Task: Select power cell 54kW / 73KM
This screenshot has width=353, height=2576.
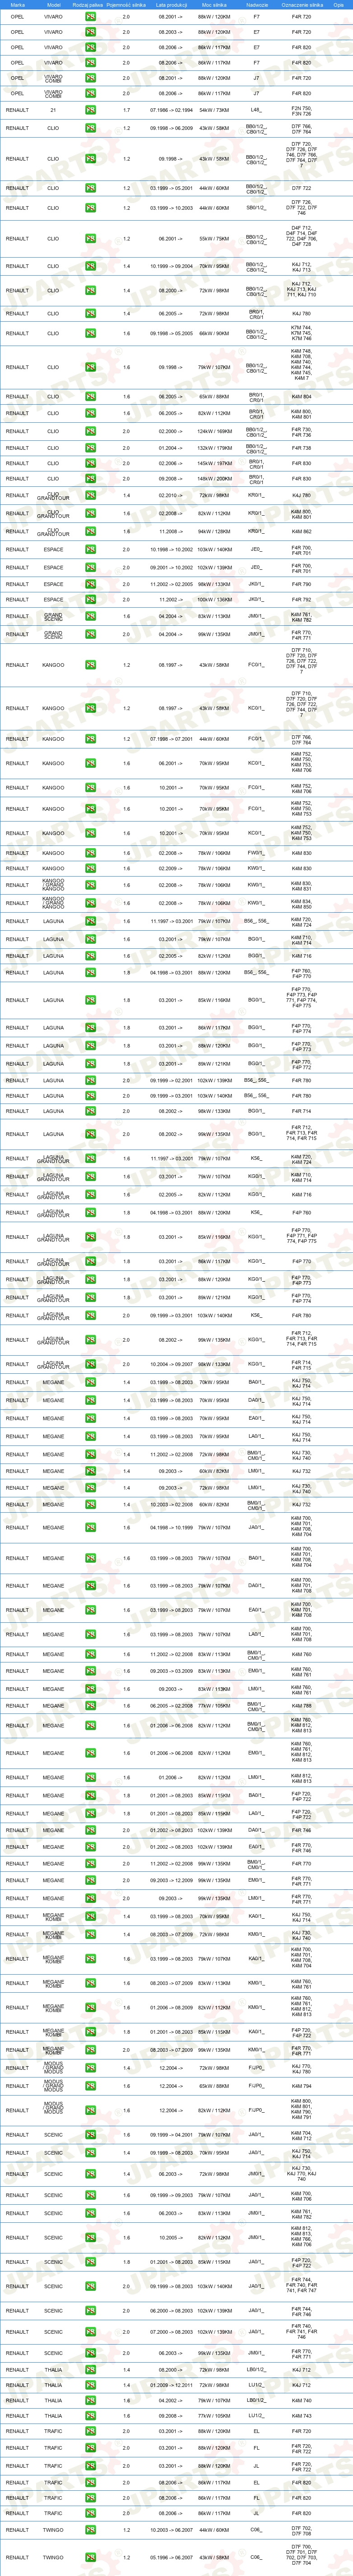Action: [214, 110]
